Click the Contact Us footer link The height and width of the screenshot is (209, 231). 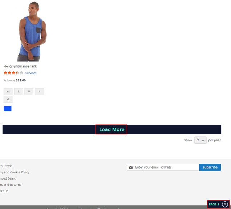point(4,190)
